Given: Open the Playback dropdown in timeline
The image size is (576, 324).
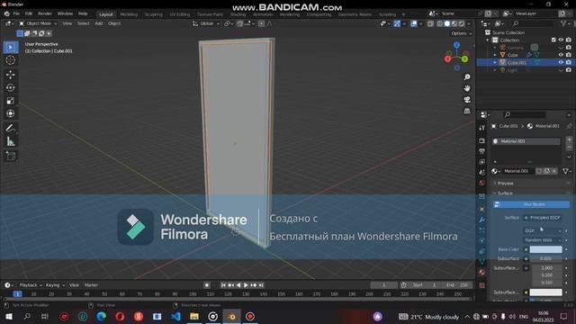Looking at the screenshot, I should [31, 285].
